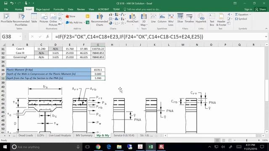
Task: Click the vertical scrollbar thumb
Action: pyautogui.click(x=266, y=91)
